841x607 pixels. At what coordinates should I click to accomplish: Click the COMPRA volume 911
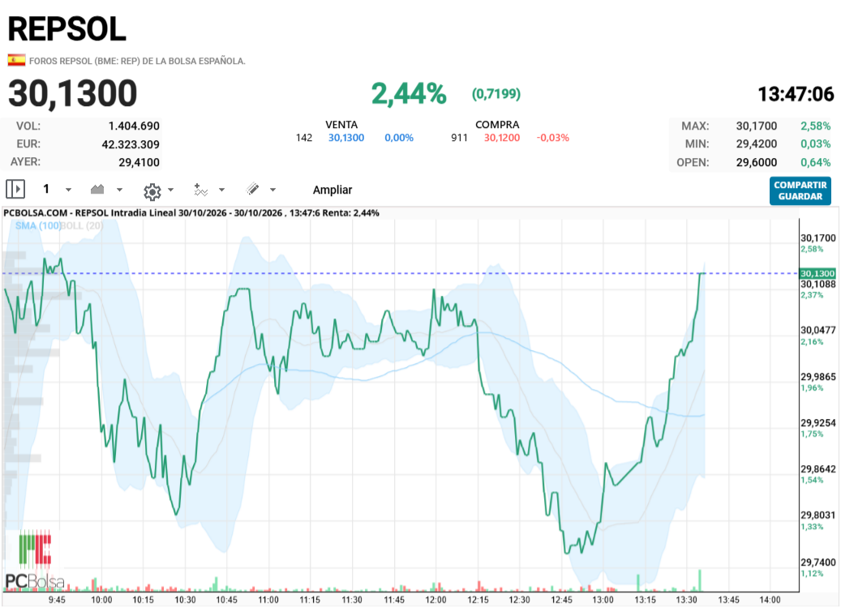[x=460, y=138]
